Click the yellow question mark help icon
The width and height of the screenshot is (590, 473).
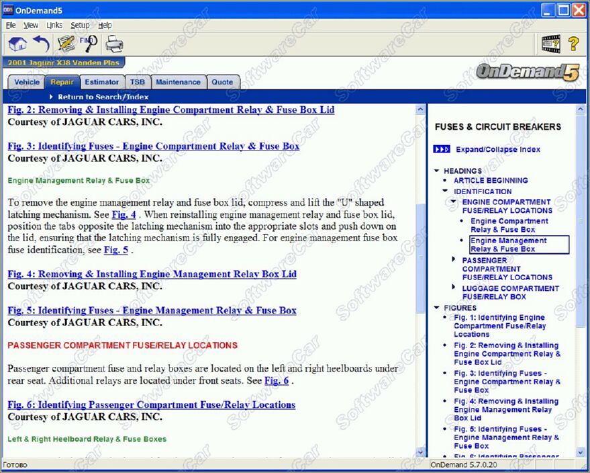point(573,44)
